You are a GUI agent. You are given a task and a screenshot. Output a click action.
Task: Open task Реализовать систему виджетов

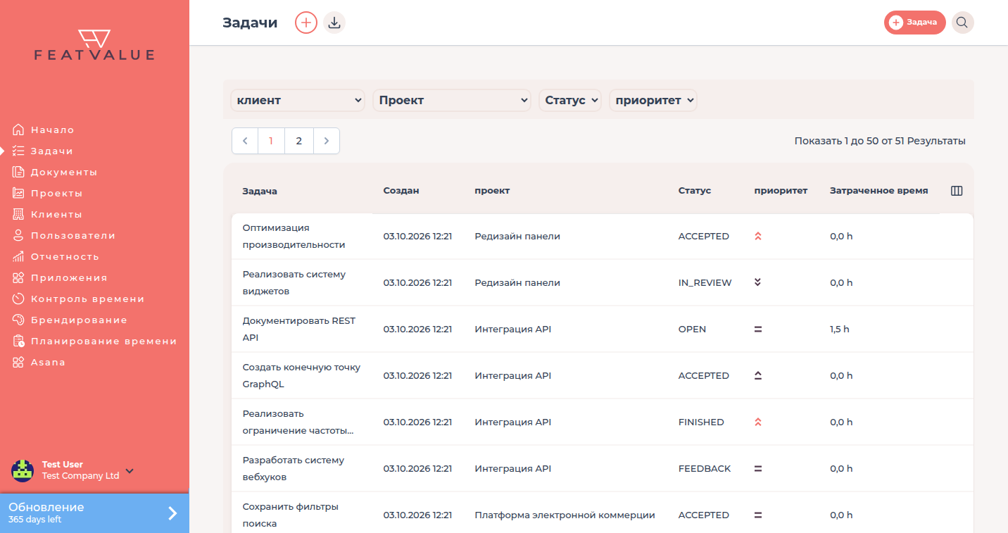click(294, 283)
